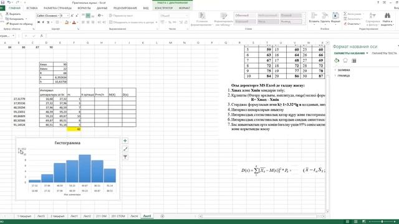Open Format as Table (Форматировать как таблицу)

[223, 19]
